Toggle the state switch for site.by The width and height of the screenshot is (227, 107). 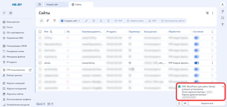[196, 63]
